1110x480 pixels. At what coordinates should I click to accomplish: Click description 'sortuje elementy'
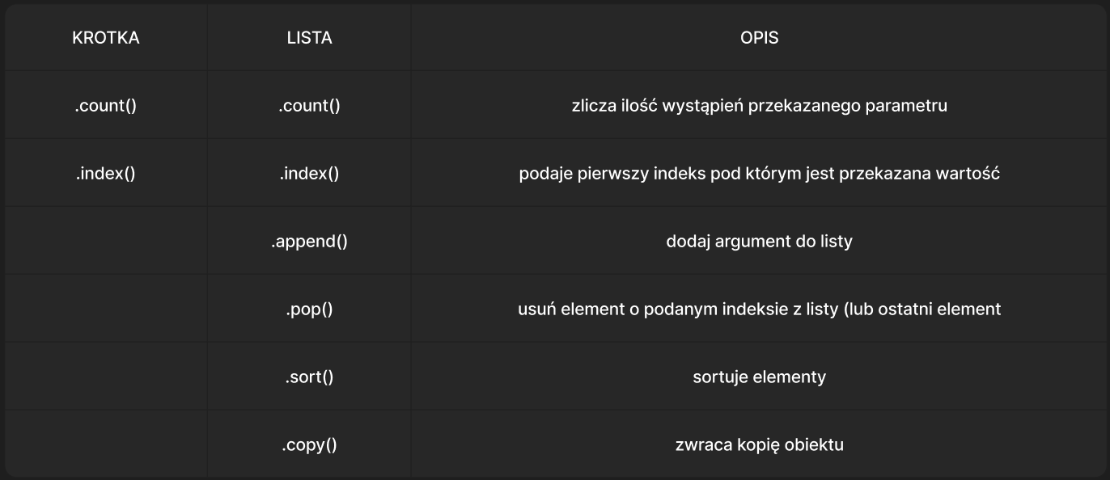759,377
